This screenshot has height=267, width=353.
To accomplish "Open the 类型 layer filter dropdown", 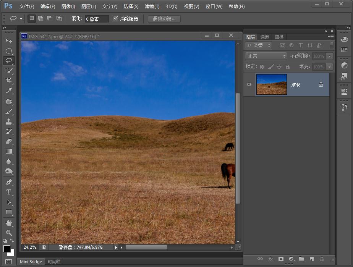I will [259, 45].
